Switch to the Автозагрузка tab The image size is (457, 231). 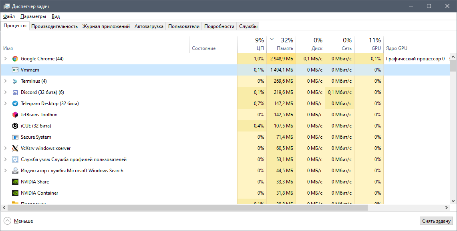tap(149, 26)
